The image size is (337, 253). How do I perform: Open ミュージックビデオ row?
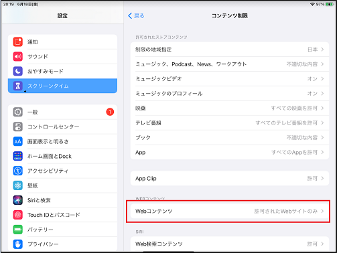pyautogui.click(x=230, y=79)
